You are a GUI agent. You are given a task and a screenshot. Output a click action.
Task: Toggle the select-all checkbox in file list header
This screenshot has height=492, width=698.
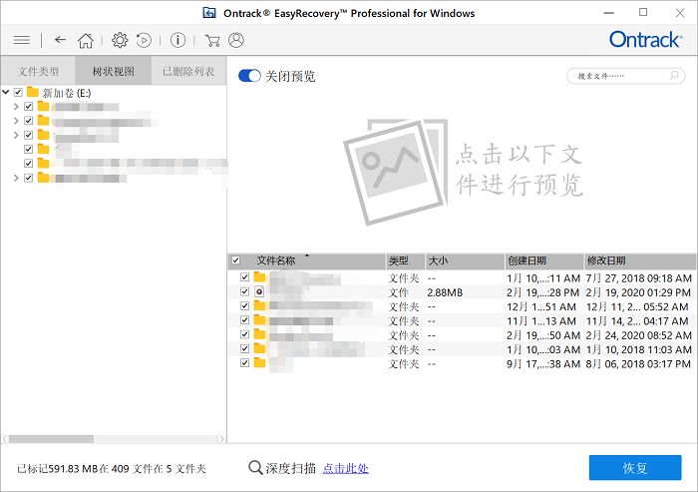(x=236, y=260)
